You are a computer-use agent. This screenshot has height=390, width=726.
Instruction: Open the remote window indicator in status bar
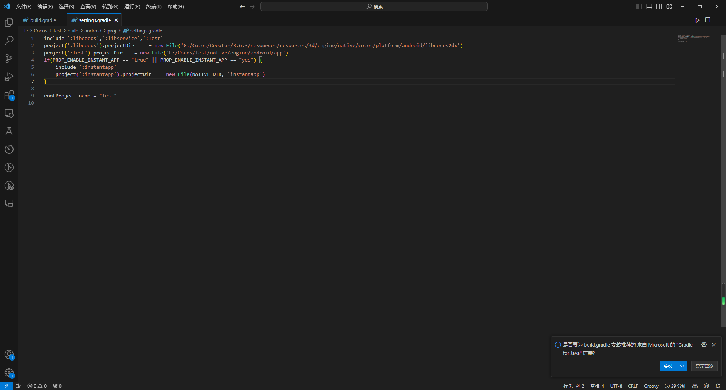(x=6, y=386)
